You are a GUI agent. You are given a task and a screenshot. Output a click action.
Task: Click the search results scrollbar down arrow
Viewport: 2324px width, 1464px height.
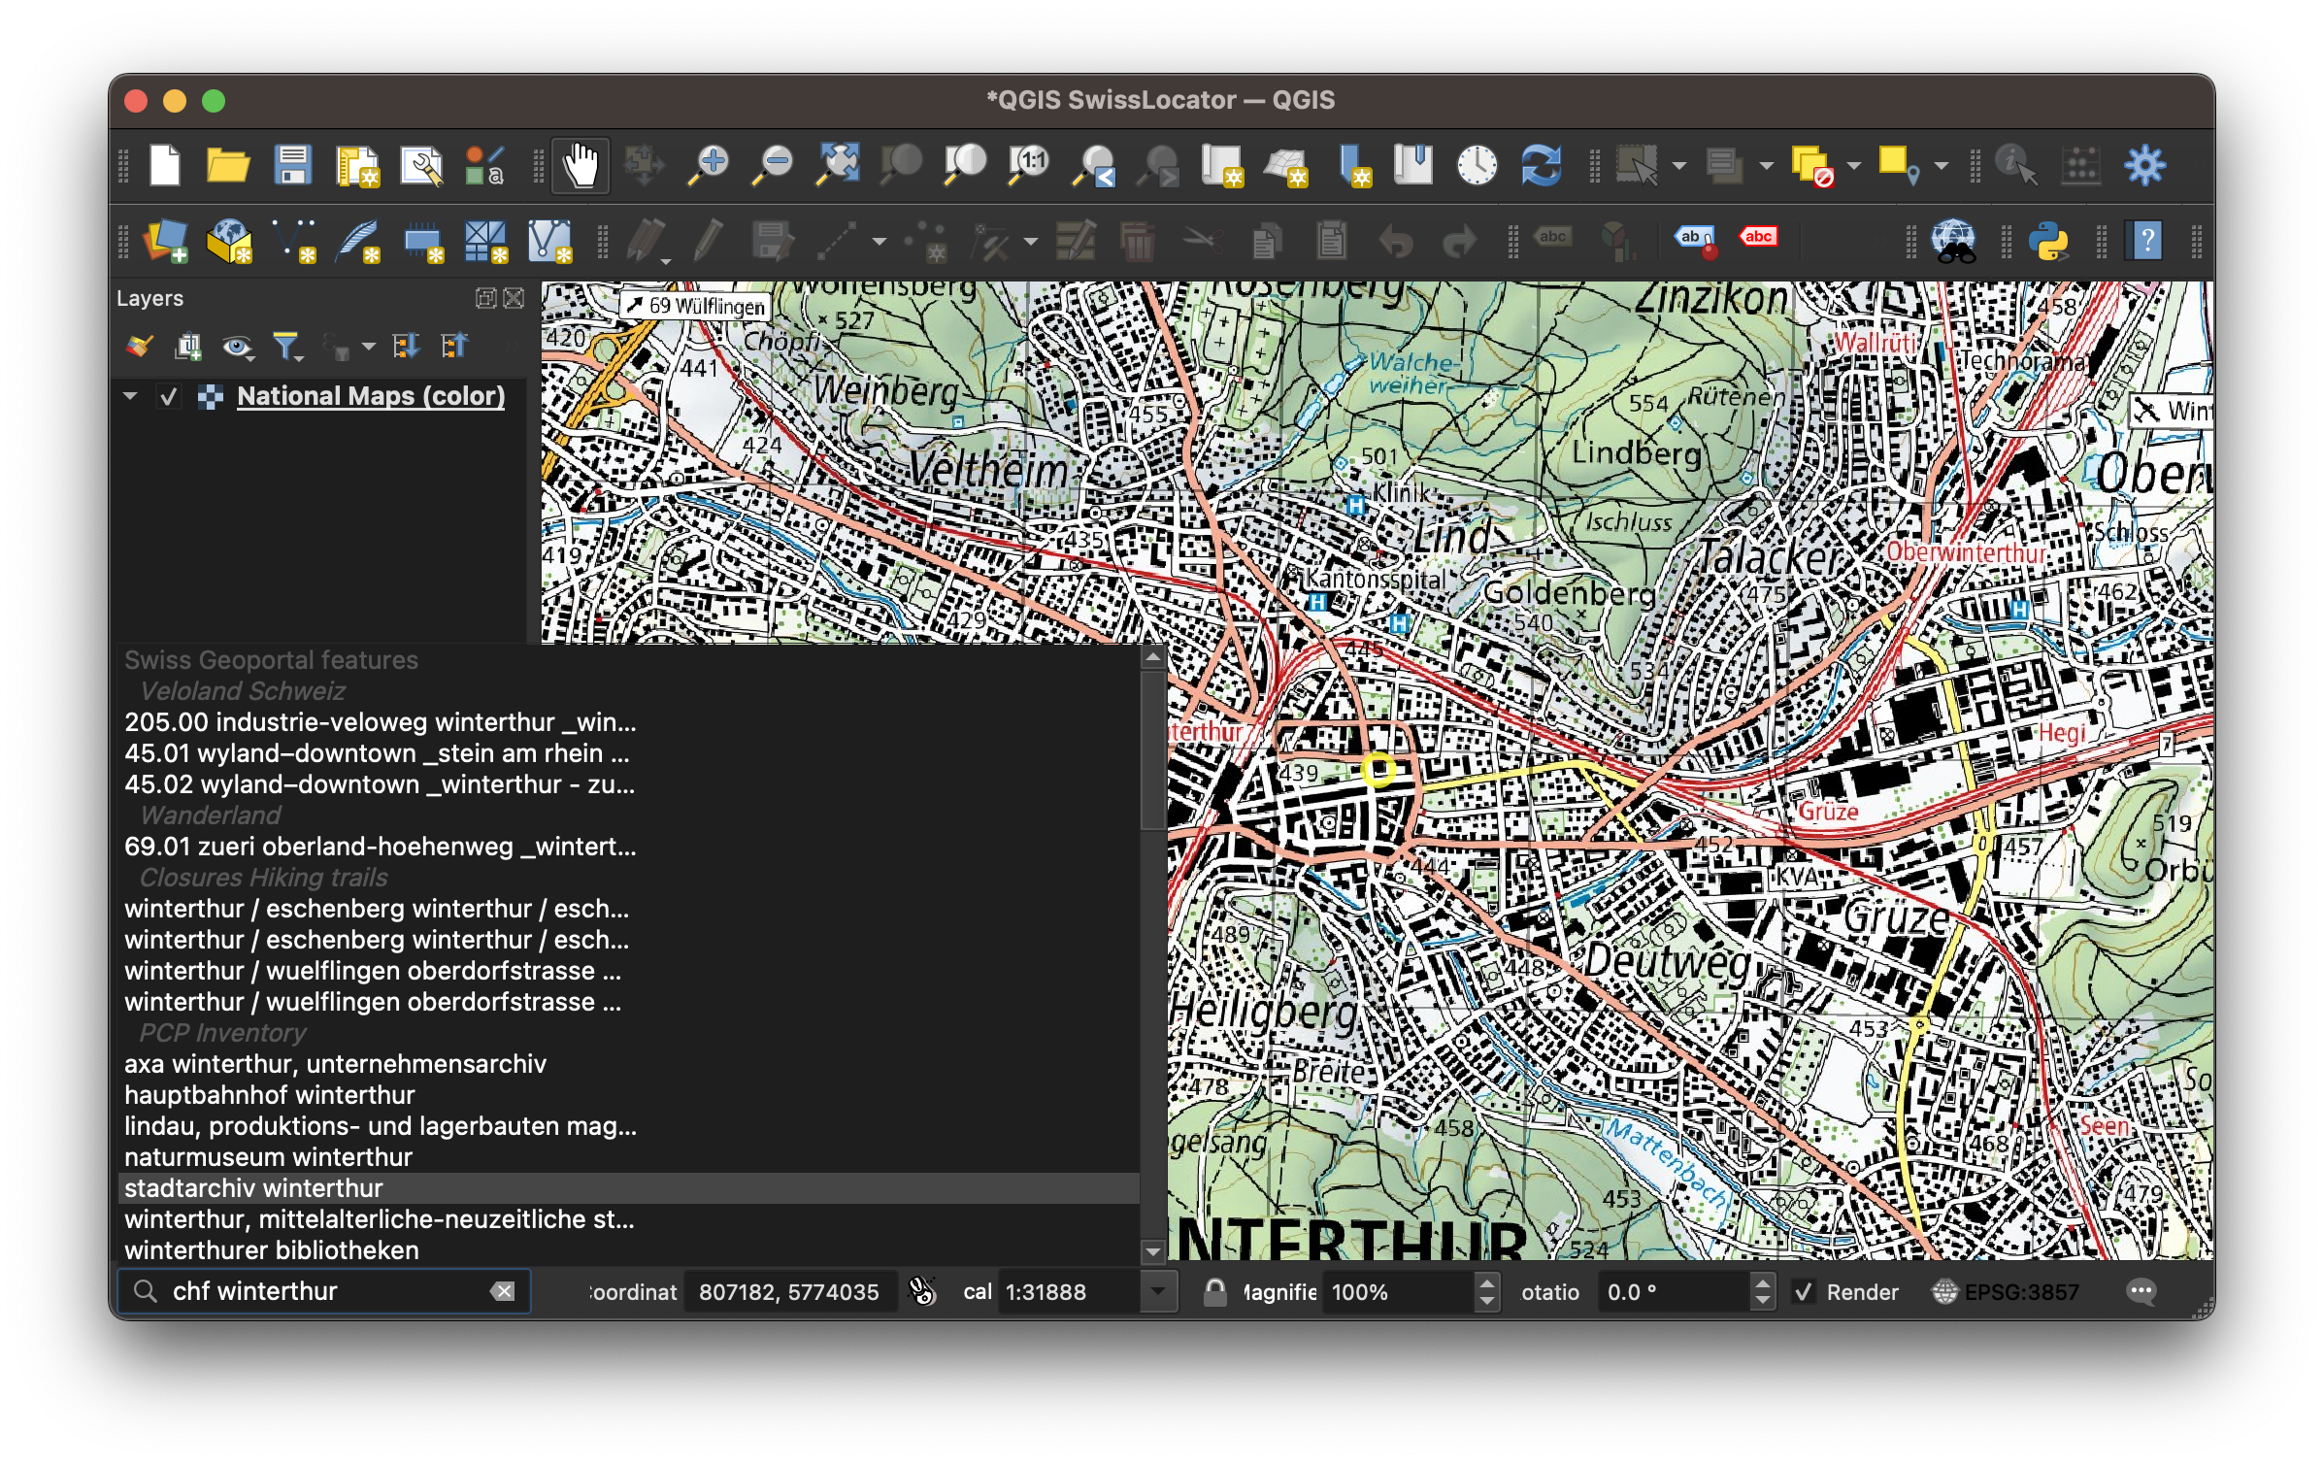[x=1153, y=1251]
